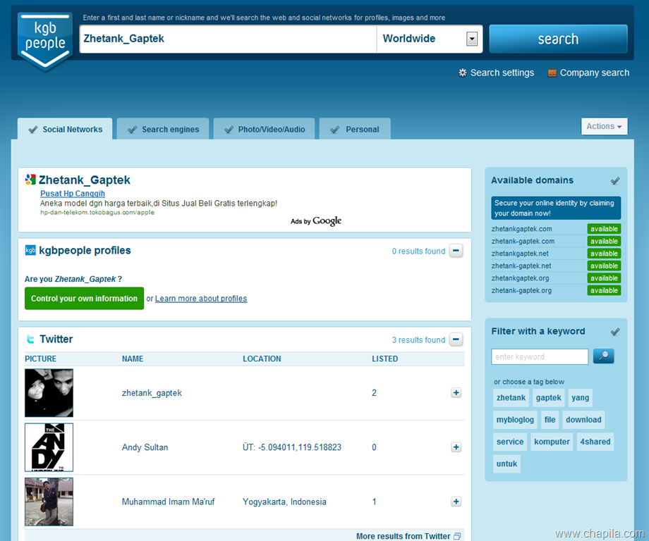Expand the Muhammad Imam Ma'ruf row
The width and height of the screenshot is (649, 541).
point(456,502)
